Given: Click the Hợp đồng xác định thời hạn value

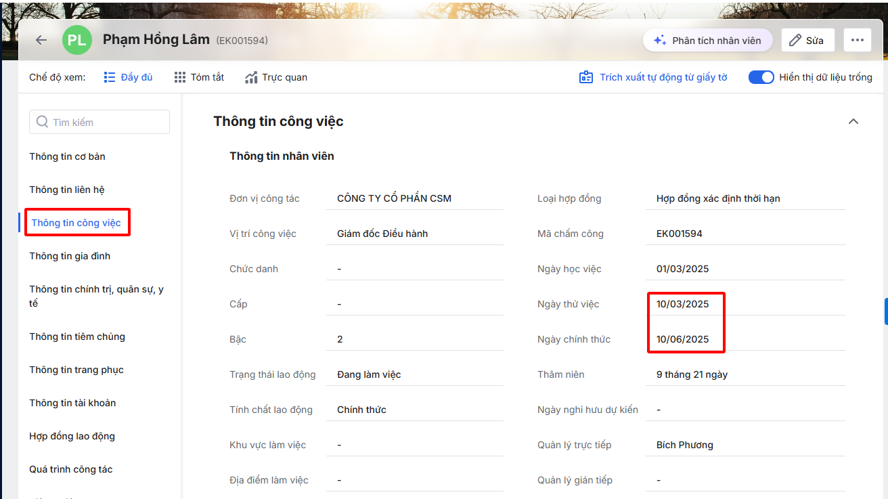Looking at the screenshot, I should 718,198.
